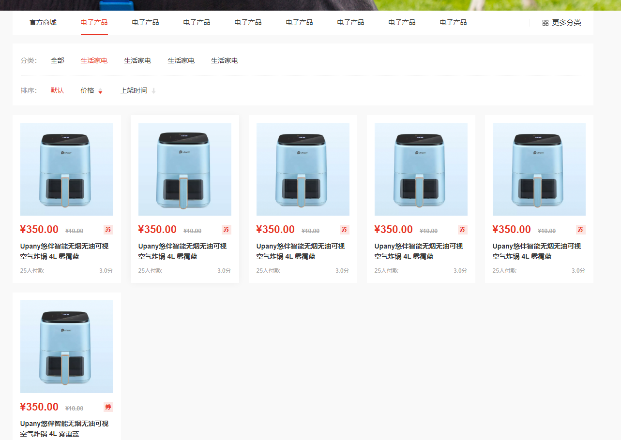Open the air fryer image in the second-row card

[67, 347]
